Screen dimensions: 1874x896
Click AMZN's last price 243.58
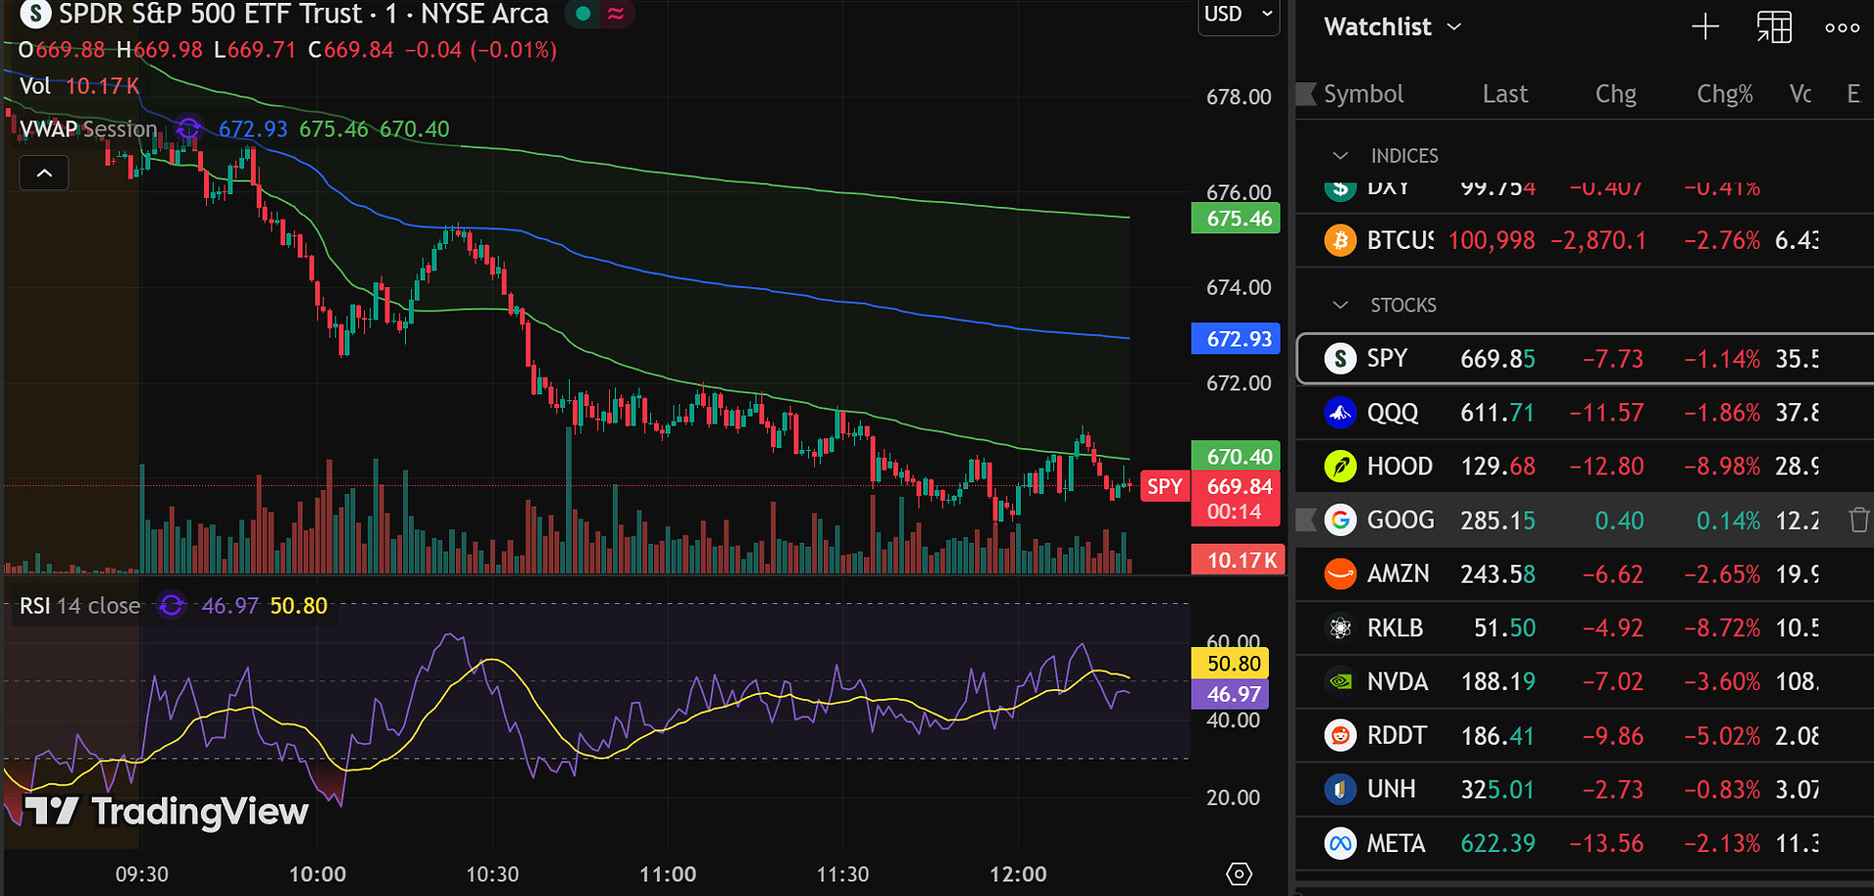click(1497, 574)
